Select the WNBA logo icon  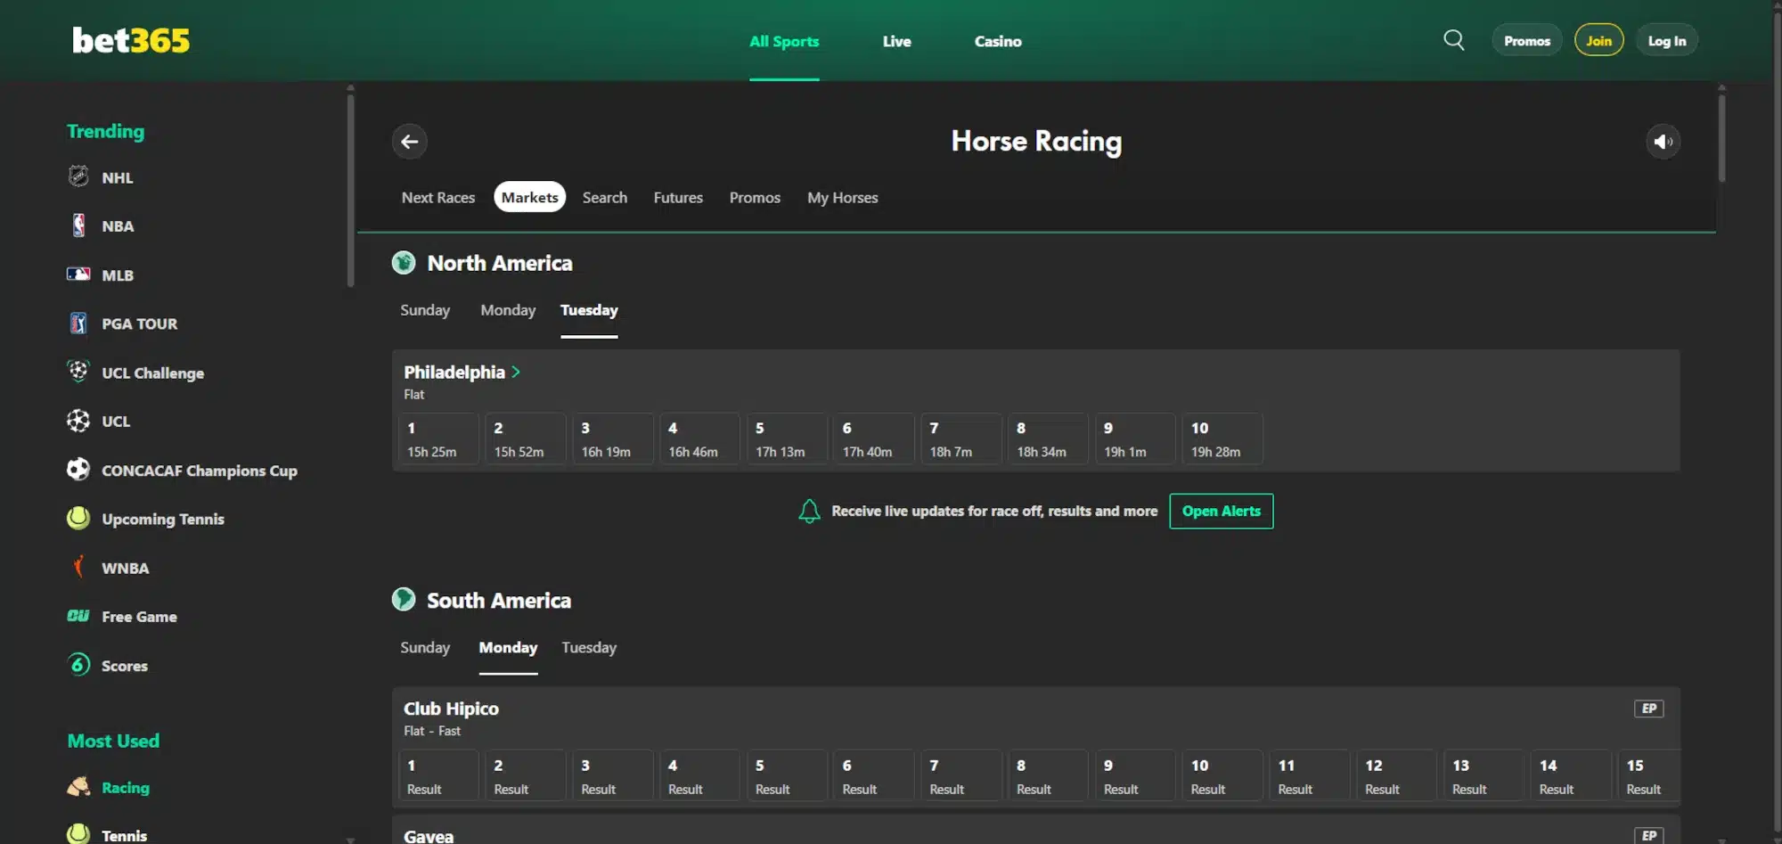coord(78,567)
